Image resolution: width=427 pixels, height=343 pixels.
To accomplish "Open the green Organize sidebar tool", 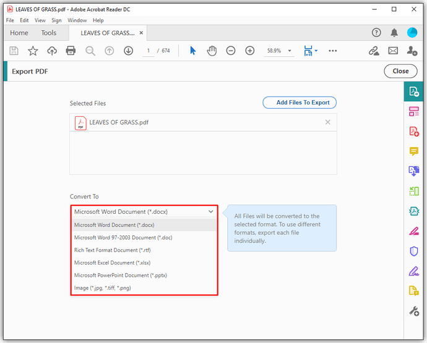I will point(413,191).
